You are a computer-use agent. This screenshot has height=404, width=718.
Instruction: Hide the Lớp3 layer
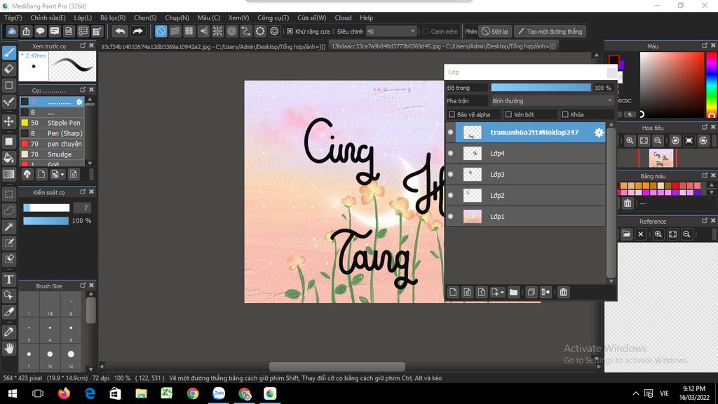(x=451, y=175)
